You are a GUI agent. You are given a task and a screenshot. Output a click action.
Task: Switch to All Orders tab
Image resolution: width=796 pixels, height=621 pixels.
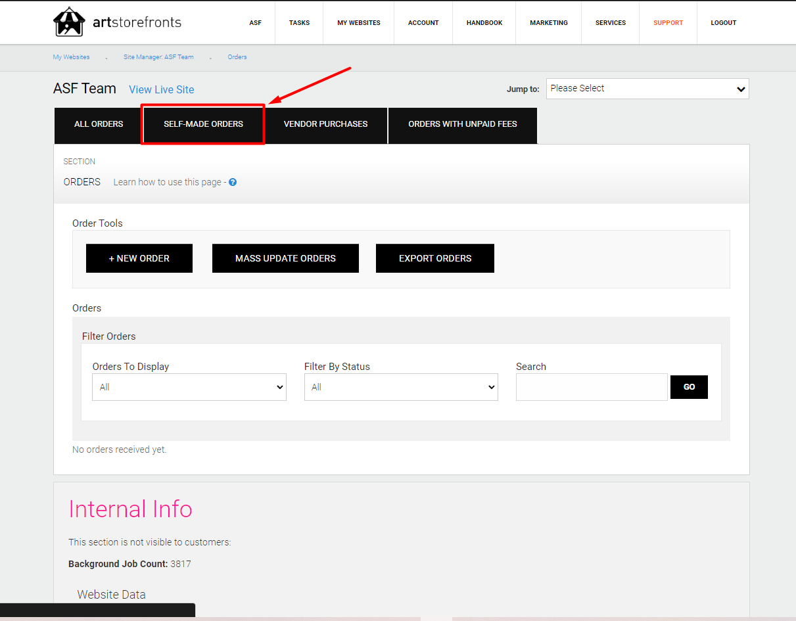[x=99, y=124]
